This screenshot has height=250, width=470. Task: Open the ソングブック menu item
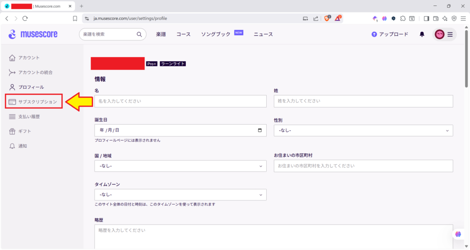pyautogui.click(x=216, y=34)
